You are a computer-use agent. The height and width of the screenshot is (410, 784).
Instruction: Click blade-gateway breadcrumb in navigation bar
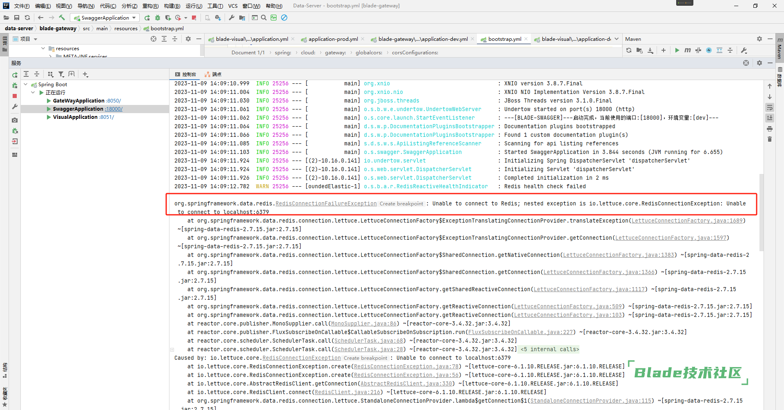point(58,28)
